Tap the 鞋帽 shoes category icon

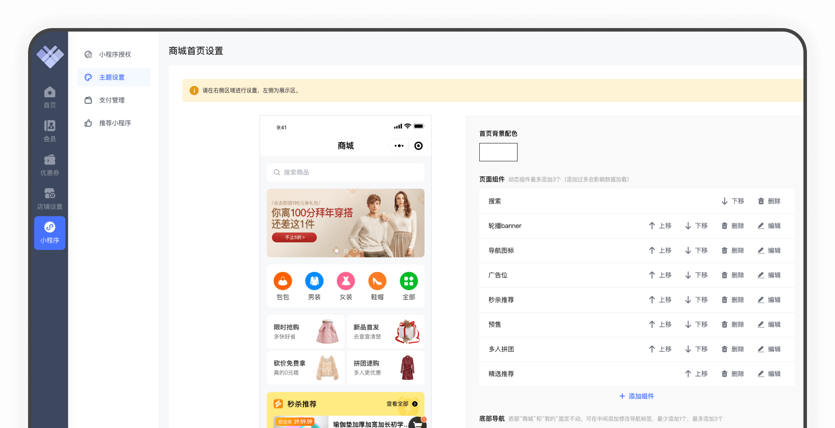click(x=377, y=281)
